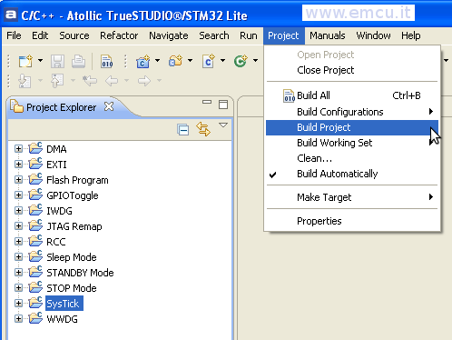Close the Project Explorer view tab

pos(109,106)
